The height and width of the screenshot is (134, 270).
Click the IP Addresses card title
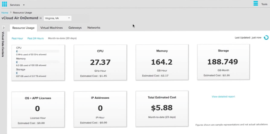click(x=100, y=98)
